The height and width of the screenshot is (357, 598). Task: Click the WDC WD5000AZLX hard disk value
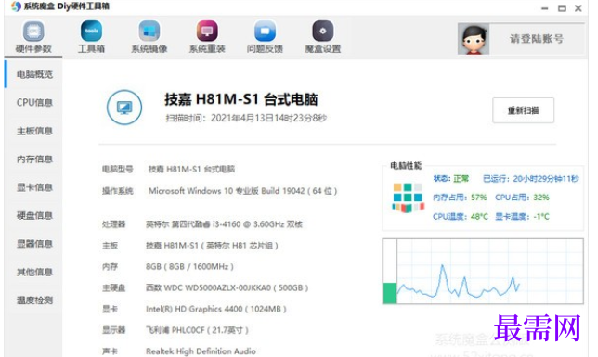point(227,287)
